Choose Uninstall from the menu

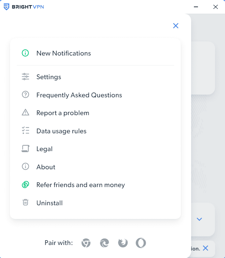pos(50,203)
